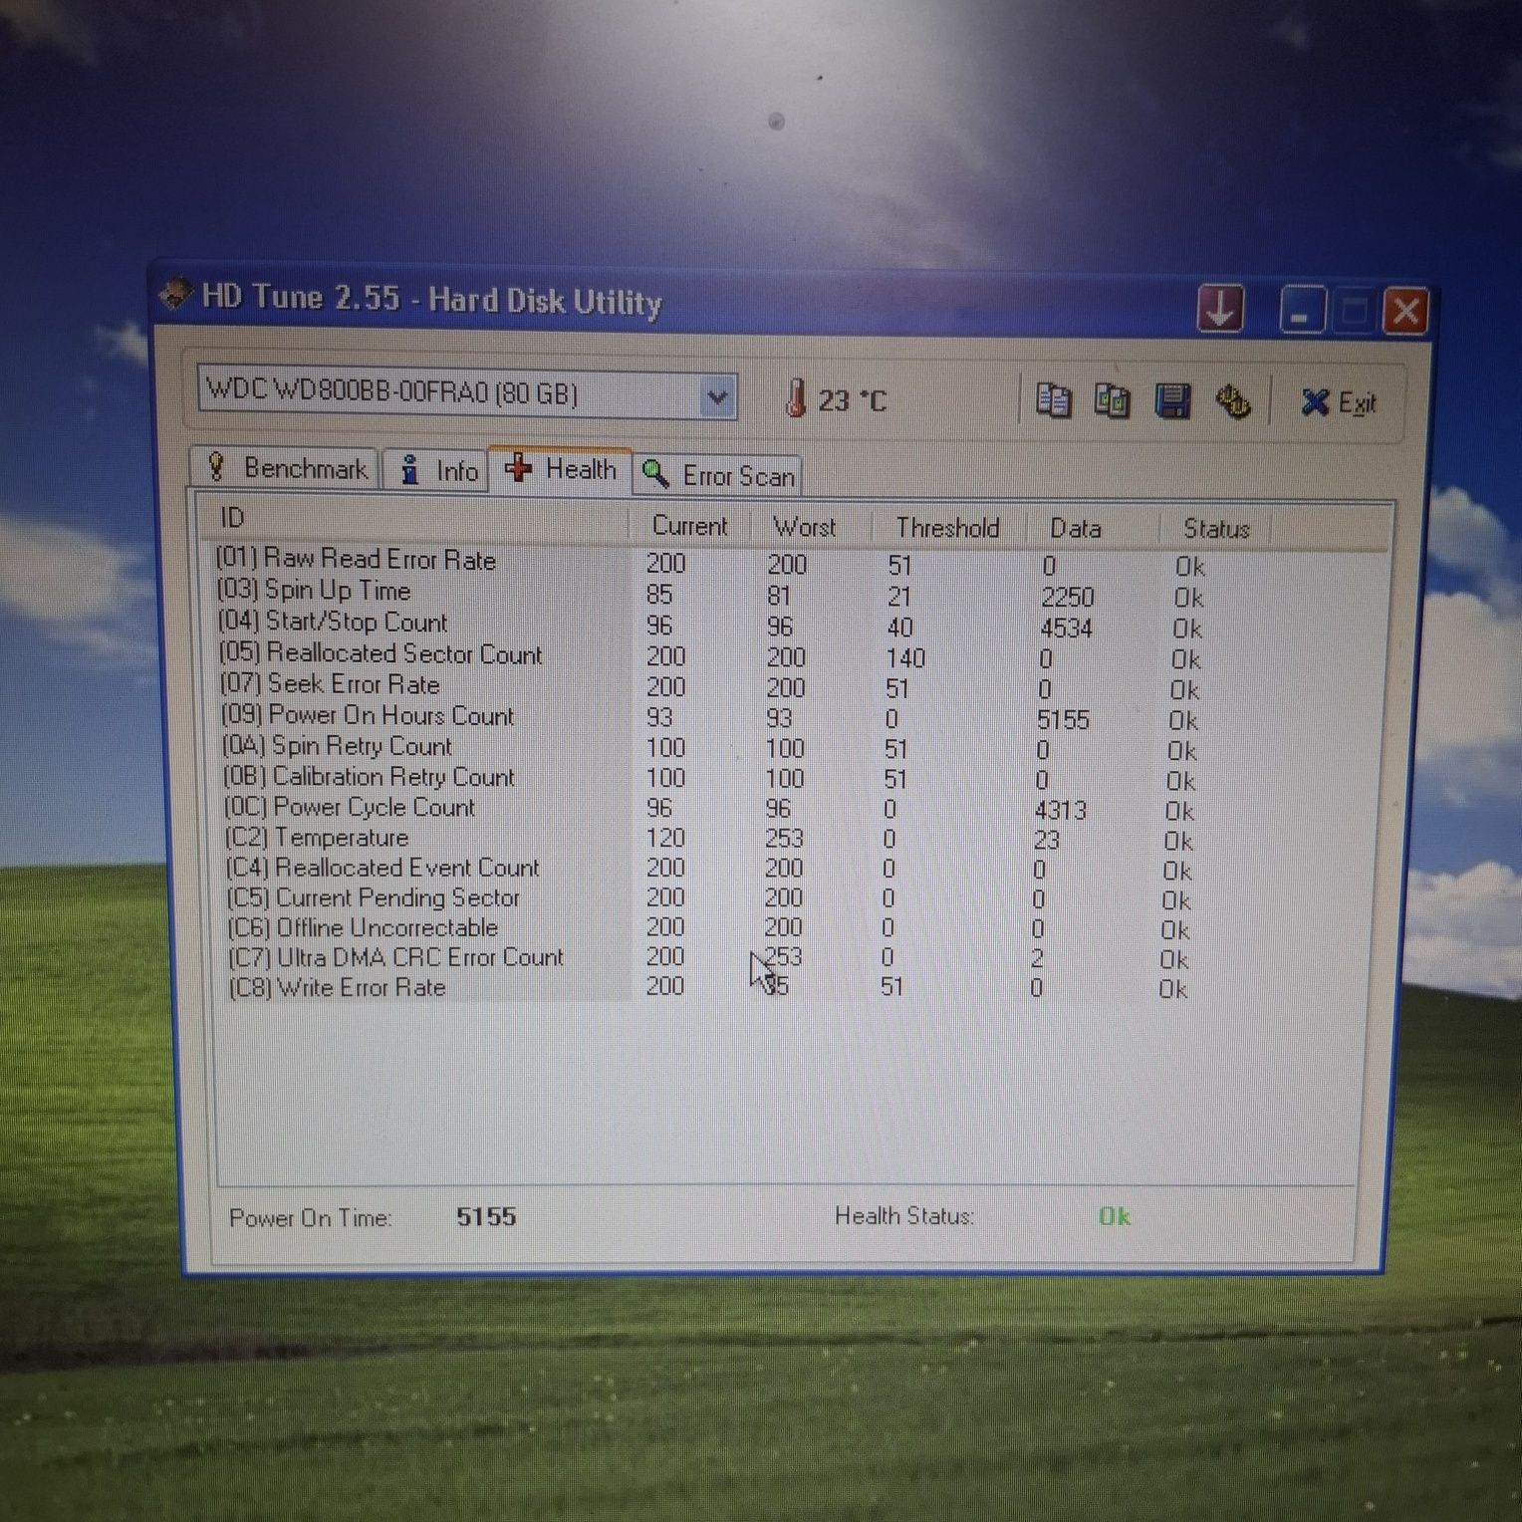Select the Current Pending Sector row
Viewport: 1522px width, 1522px height.
[711, 897]
